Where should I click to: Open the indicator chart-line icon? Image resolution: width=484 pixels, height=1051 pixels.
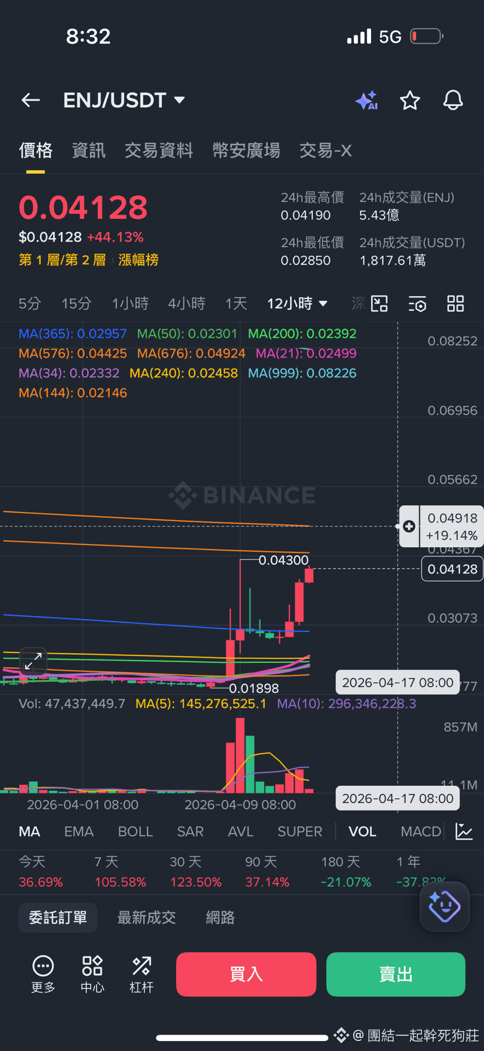click(464, 832)
